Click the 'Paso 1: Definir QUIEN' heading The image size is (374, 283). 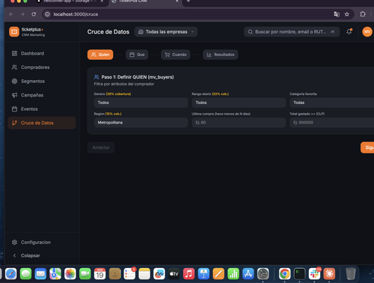click(x=138, y=77)
